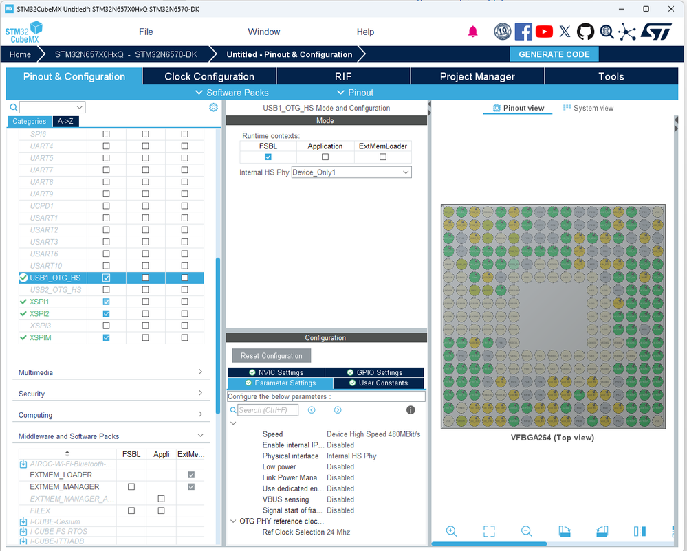This screenshot has height=551, width=687.
Task: Open the GitHub icon link
Action: pyautogui.click(x=585, y=32)
